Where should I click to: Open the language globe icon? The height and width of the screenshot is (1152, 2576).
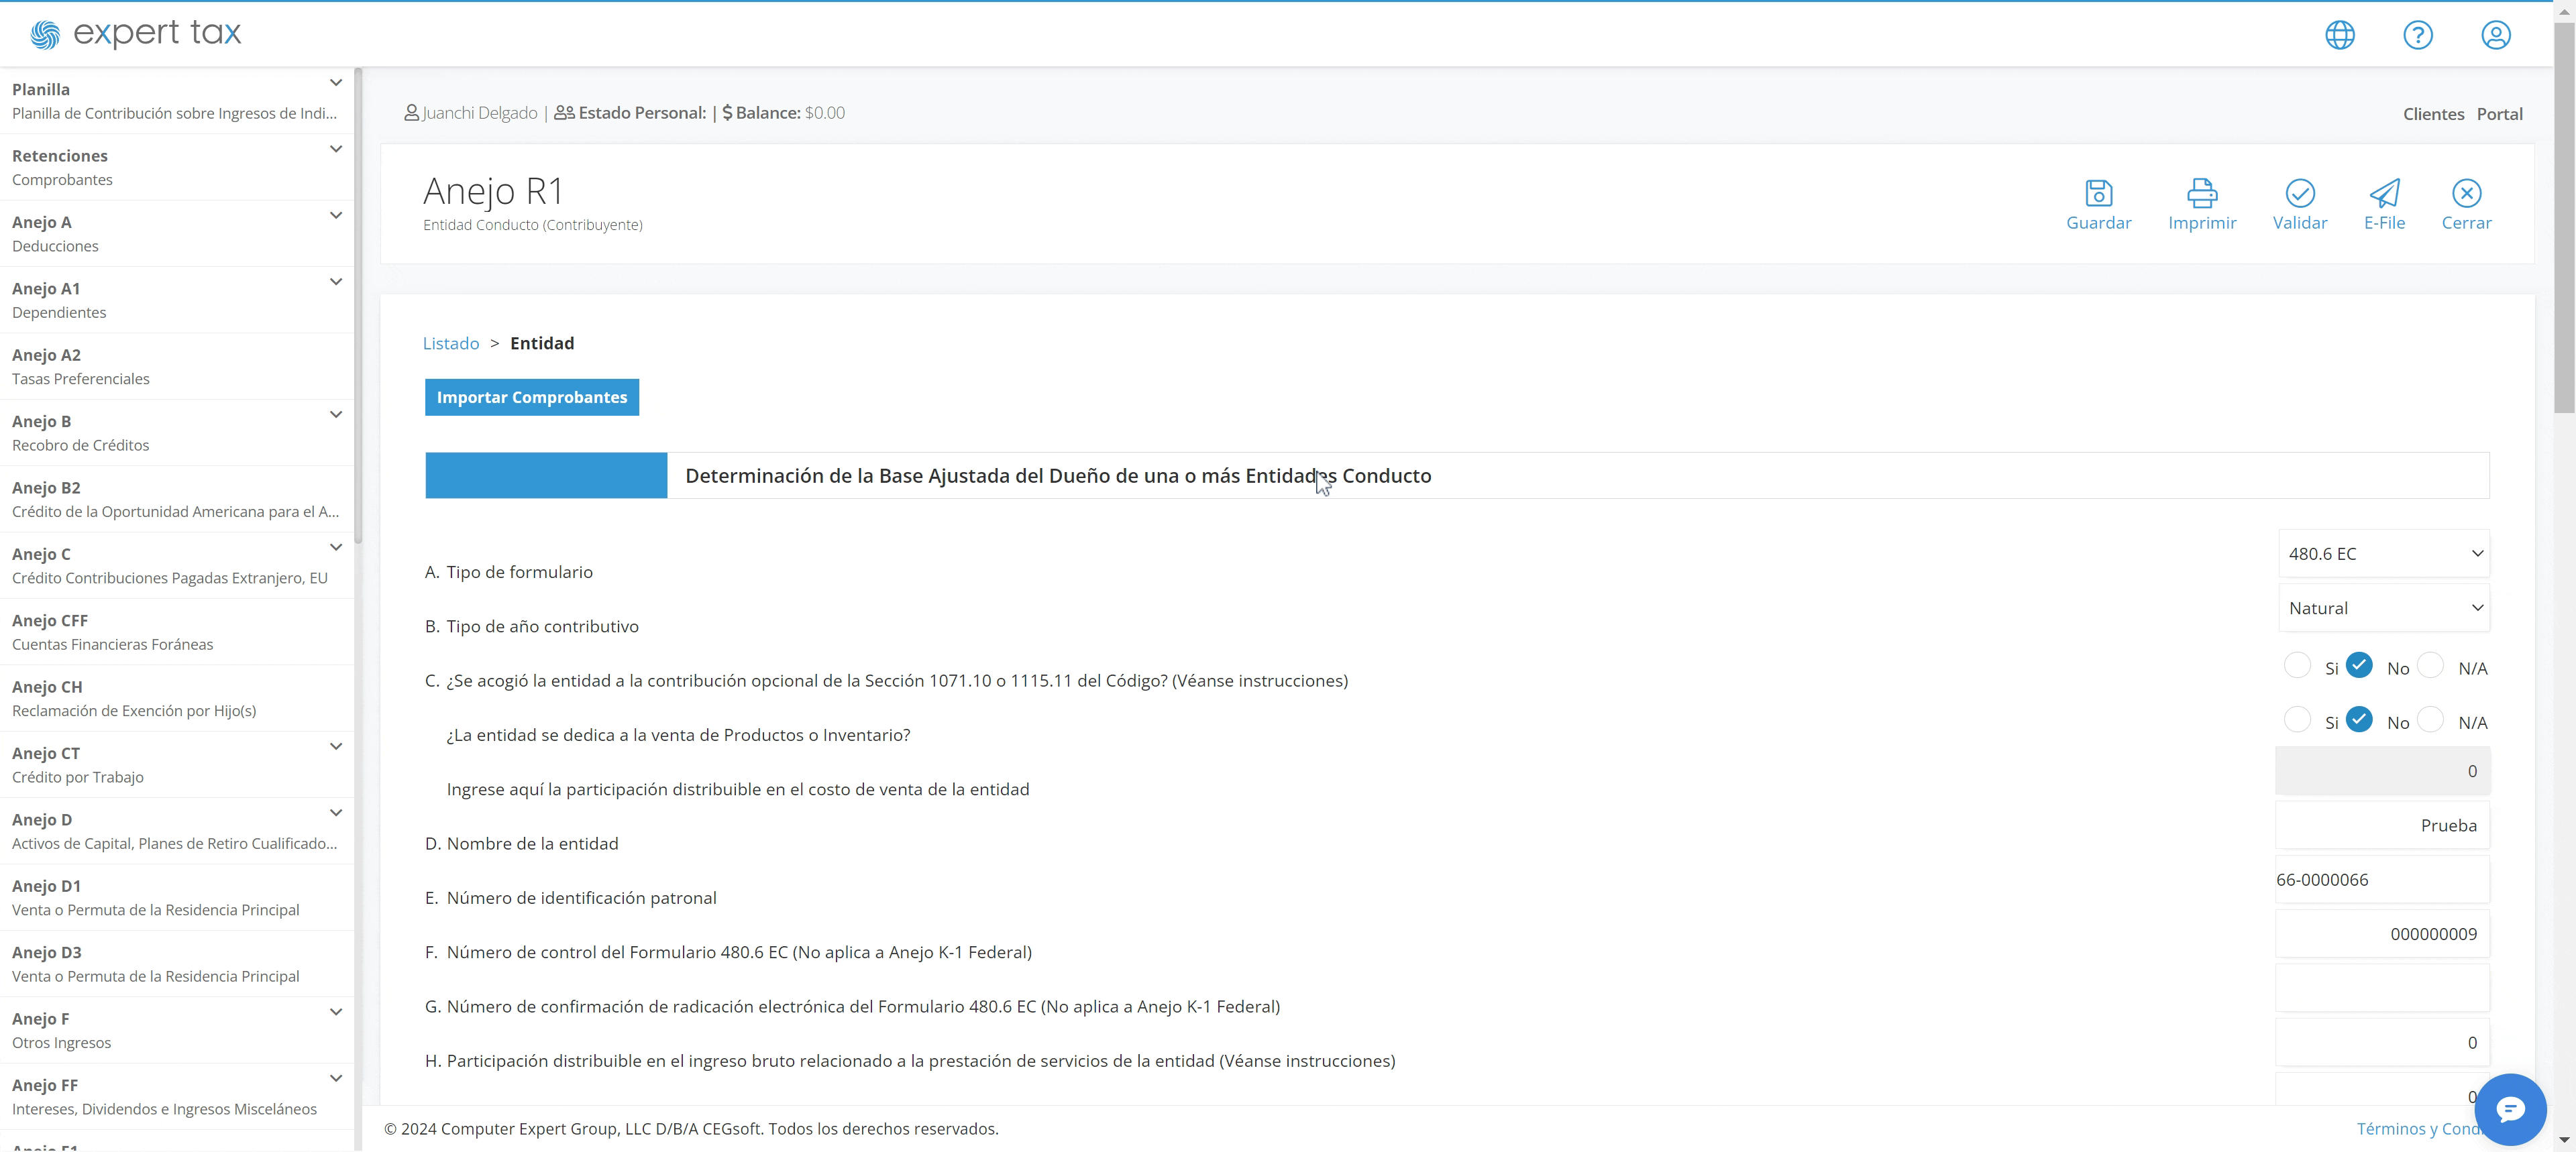point(2339,35)
